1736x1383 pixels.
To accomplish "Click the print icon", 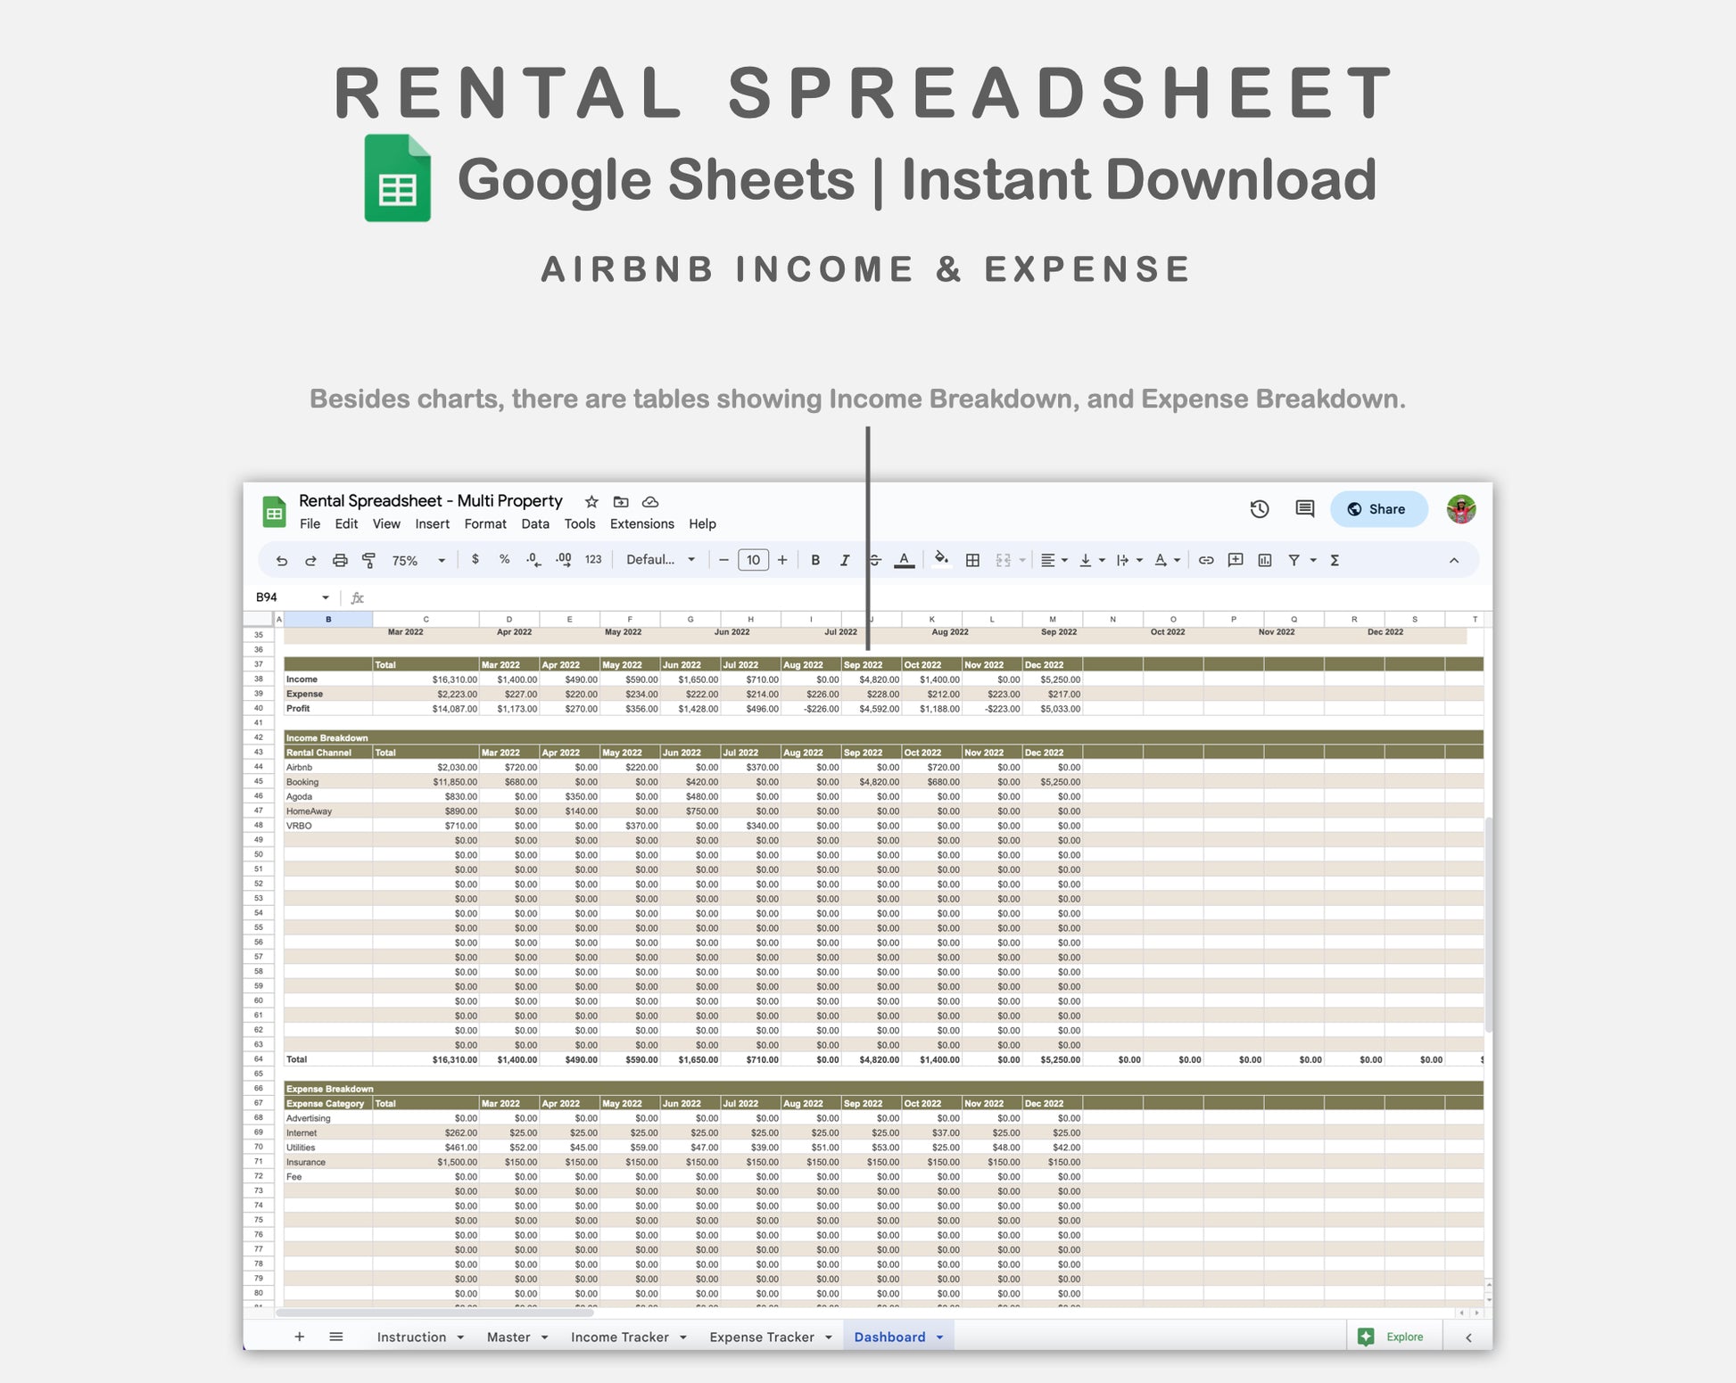I will pyautogui.click(x=340, y=560).
